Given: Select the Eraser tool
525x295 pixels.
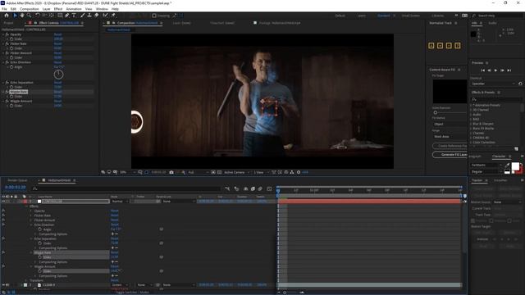Looking at the screenshot, I should point(97,16).
